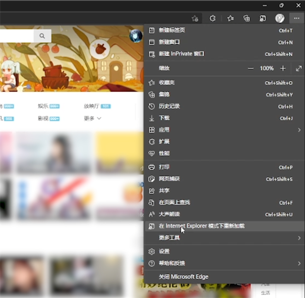Screen dimensions: 305x298
Task: Decrease zoom with the minus button
Action: click(x=251, y=68)
